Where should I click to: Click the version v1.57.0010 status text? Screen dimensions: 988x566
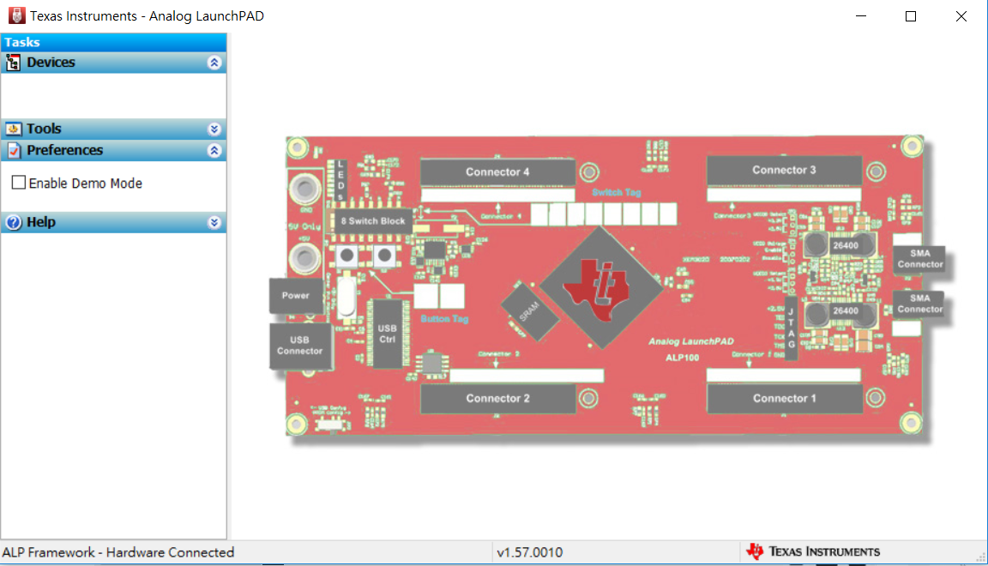[529, 552]
